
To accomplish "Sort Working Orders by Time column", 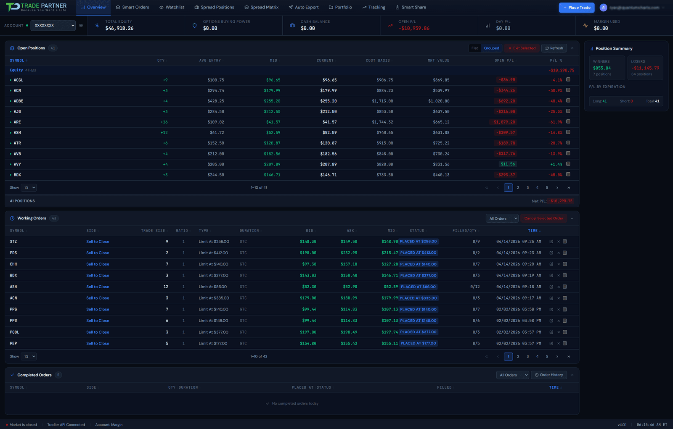I will (534, 231).
